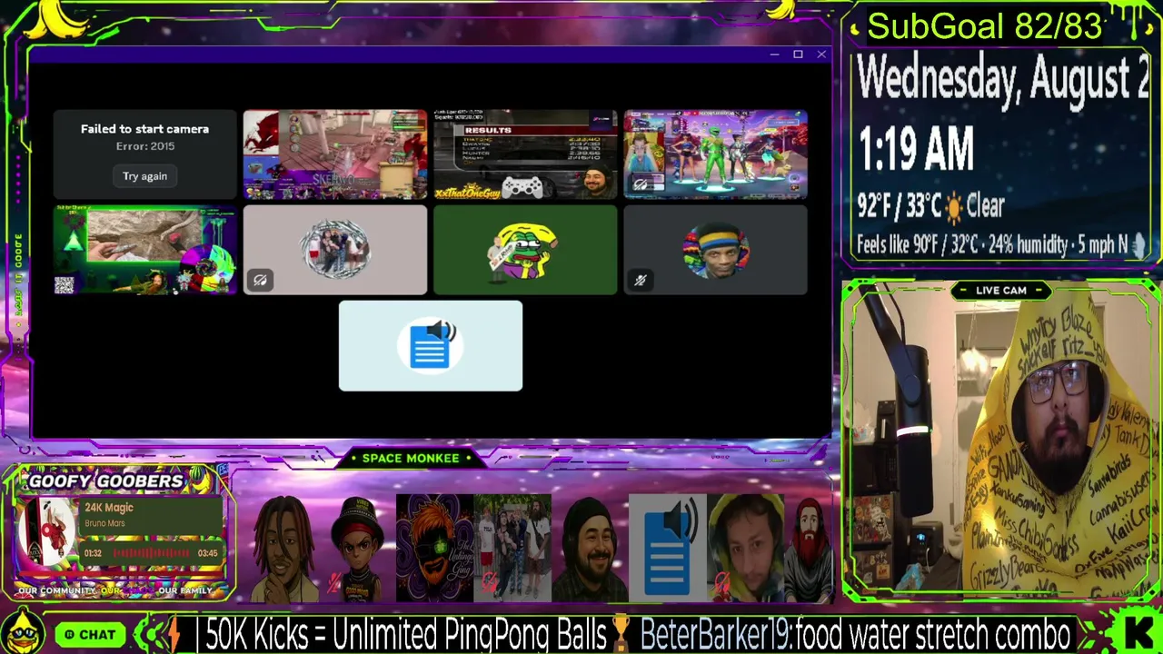Click the 24K Magic song title
This screenshot has width=1163, height=654.
point(109,508)
